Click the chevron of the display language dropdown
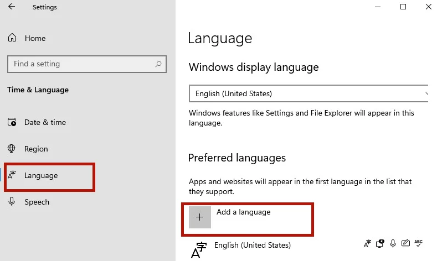 426,94
